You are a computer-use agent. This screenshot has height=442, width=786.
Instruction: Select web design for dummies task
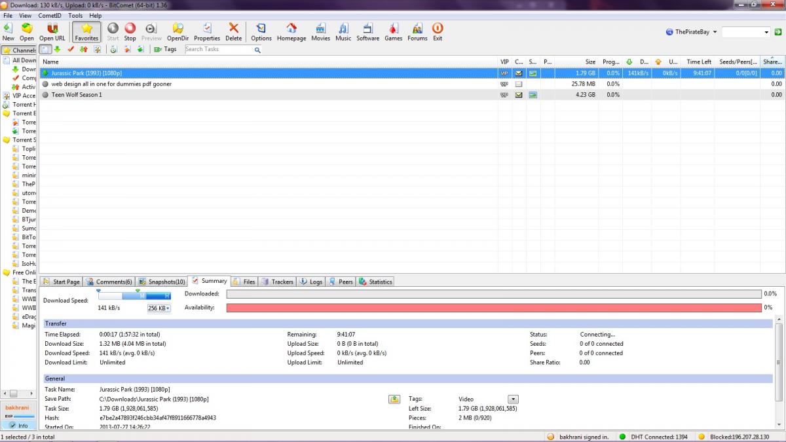point(412,84)
